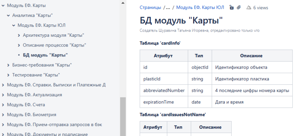Go to 'Модуль ЕФ. Биометрия' page

31,115
